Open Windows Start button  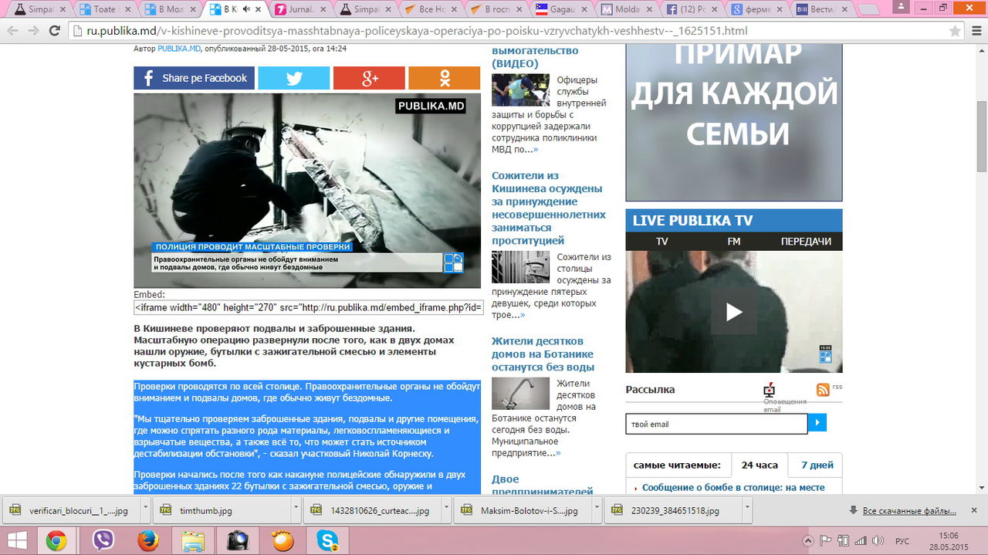[x=18, y=541]
